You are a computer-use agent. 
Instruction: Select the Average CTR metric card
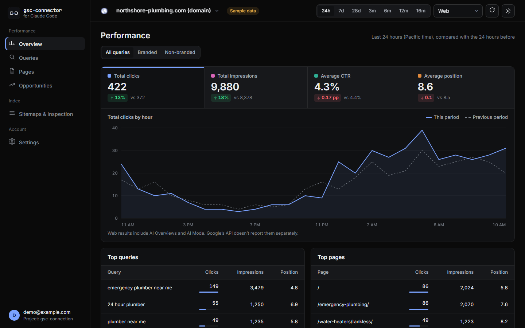(x=359, y=87)
